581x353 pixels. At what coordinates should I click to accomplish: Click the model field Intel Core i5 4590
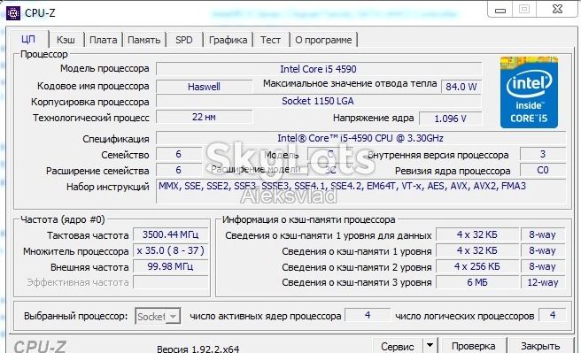(x=319, y=69)
